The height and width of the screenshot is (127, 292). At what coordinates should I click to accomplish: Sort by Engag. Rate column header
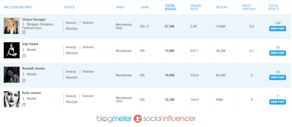click(x=196, y=7)
